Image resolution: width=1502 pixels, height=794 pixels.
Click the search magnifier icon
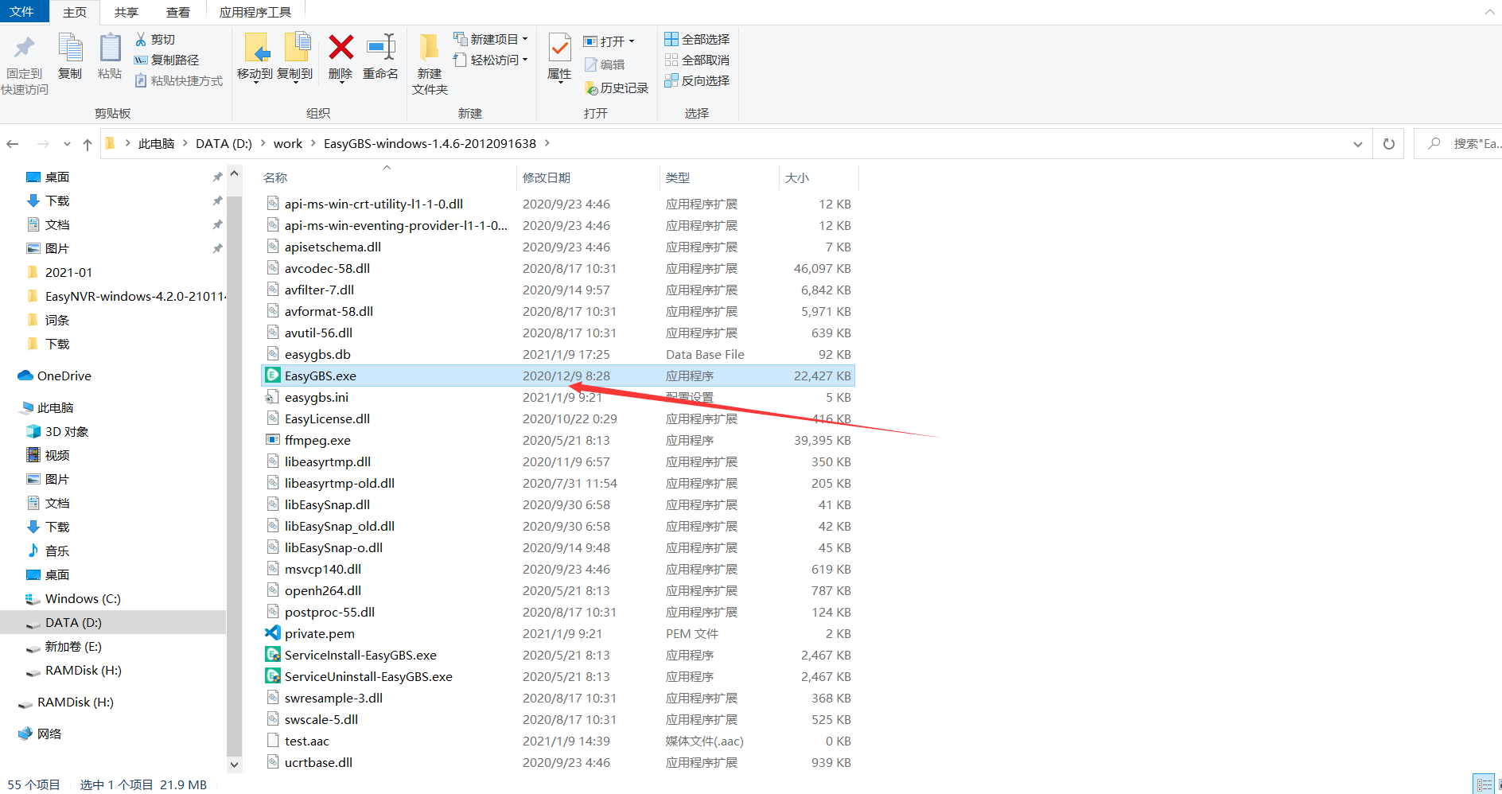click(1434, 144)
